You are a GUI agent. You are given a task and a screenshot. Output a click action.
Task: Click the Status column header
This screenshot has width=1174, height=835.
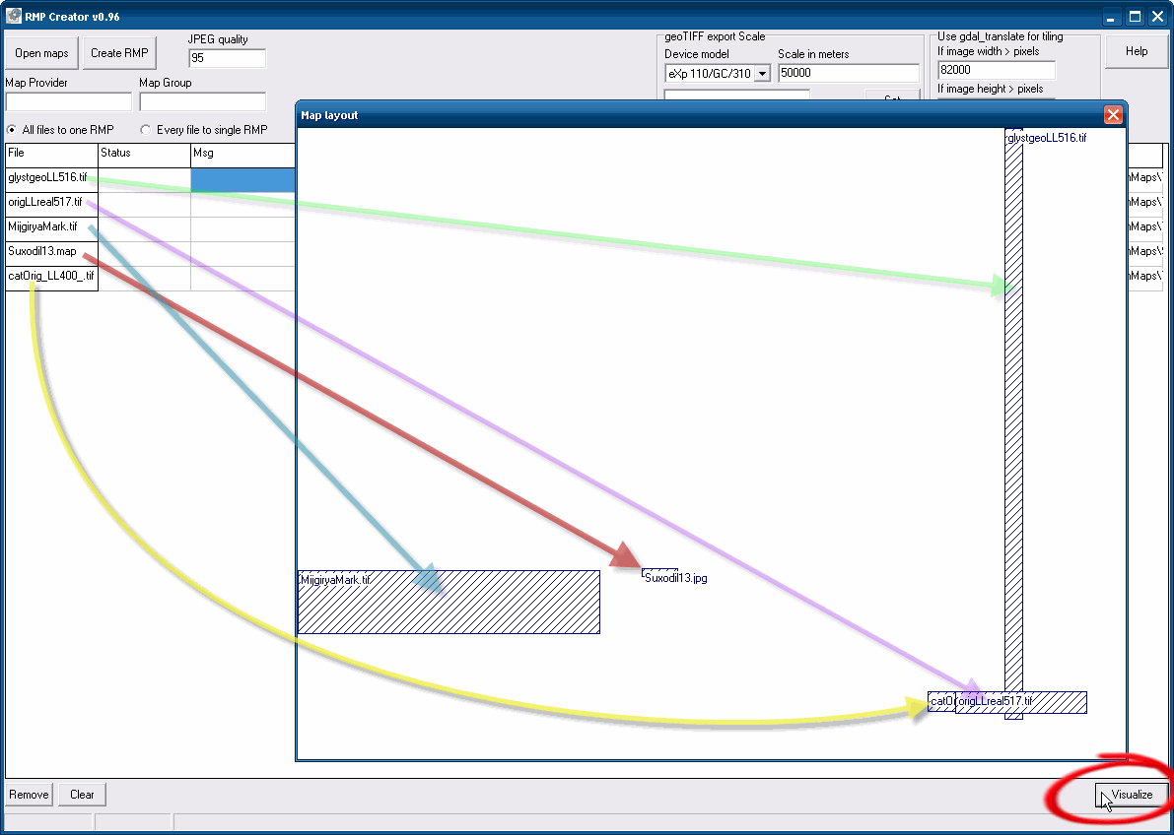click(x=144, y=154)
